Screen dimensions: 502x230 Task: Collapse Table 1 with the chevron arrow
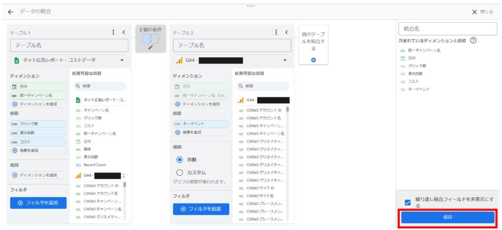tap(124, 32)
